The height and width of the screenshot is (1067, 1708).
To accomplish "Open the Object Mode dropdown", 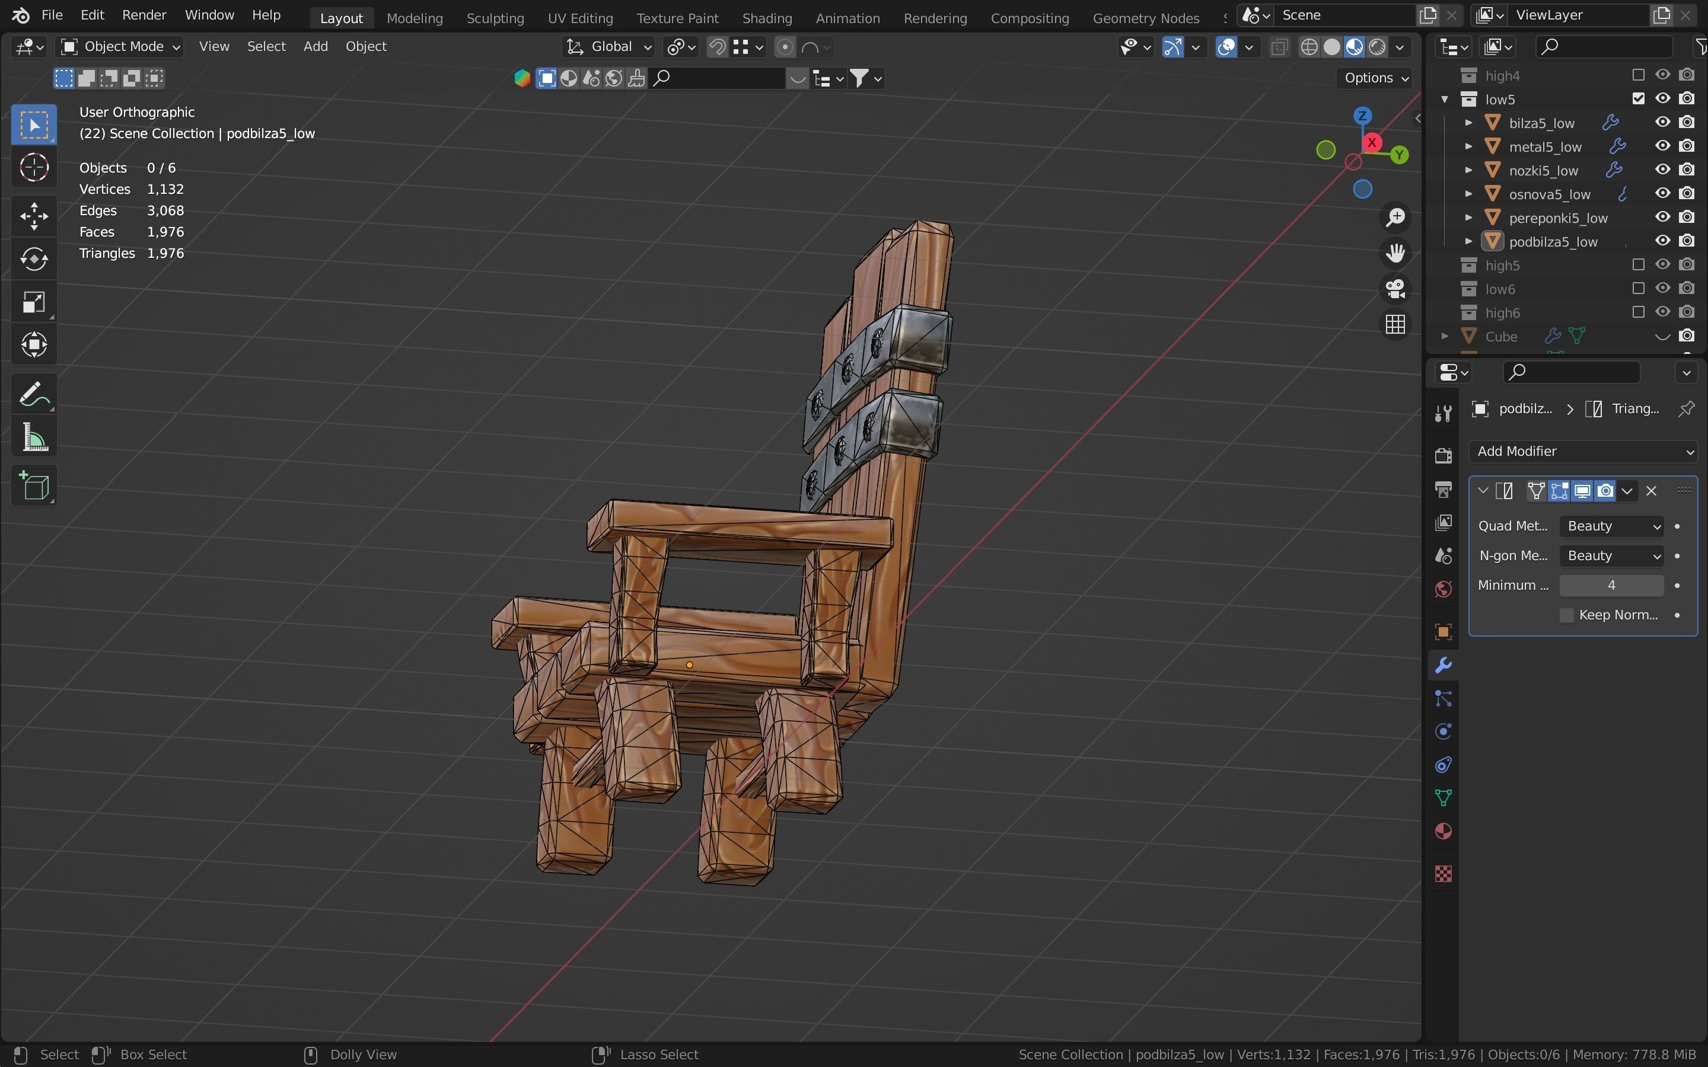I will pos(120,47).
